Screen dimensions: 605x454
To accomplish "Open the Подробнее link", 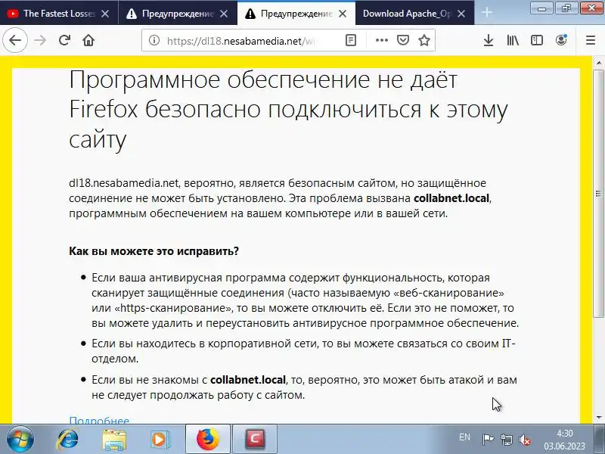I will (99, 420).
